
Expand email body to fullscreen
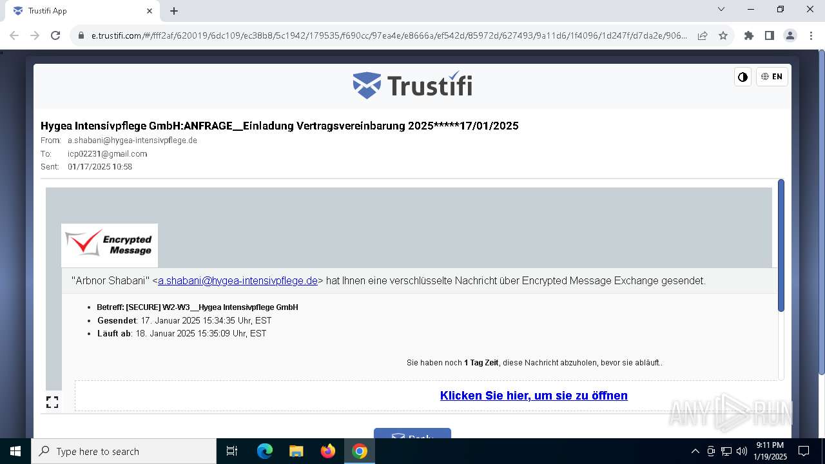click(52, 402)
